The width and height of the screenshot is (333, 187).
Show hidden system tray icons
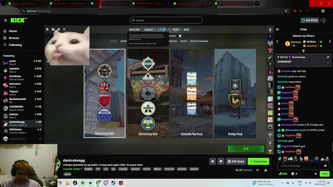[x=282, y=183]
